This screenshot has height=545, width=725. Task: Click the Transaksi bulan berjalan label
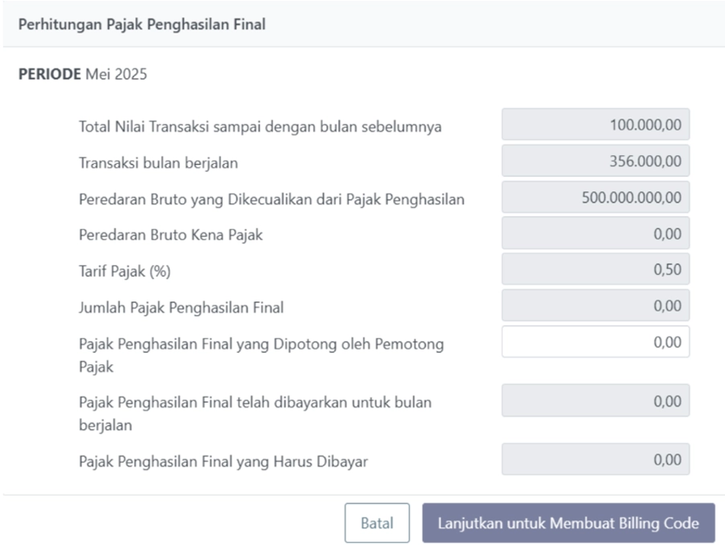click(158, 163)
